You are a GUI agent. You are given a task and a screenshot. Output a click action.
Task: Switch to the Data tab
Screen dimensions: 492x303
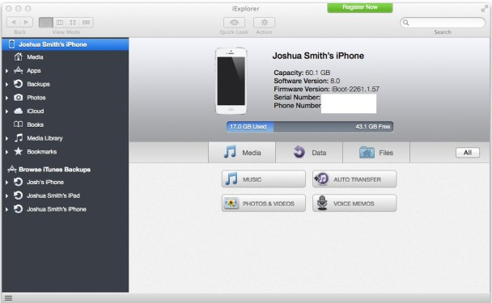point(309,152)
